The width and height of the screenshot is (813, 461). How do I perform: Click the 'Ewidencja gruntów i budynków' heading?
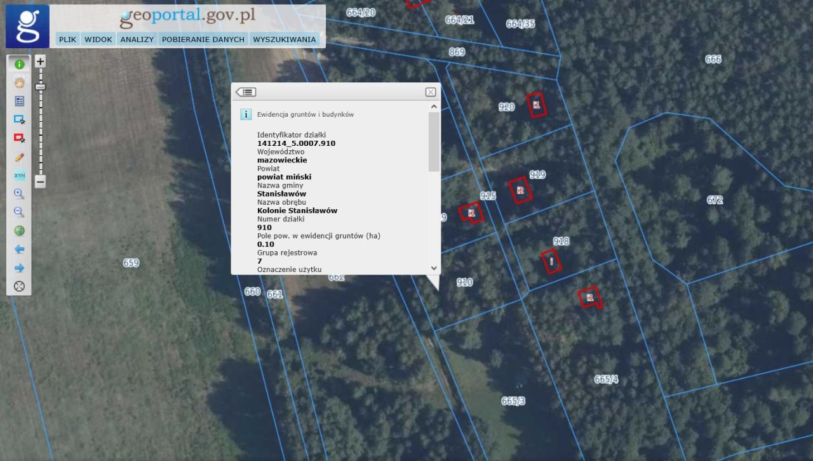pyautogui.click(x=306, y=115)
